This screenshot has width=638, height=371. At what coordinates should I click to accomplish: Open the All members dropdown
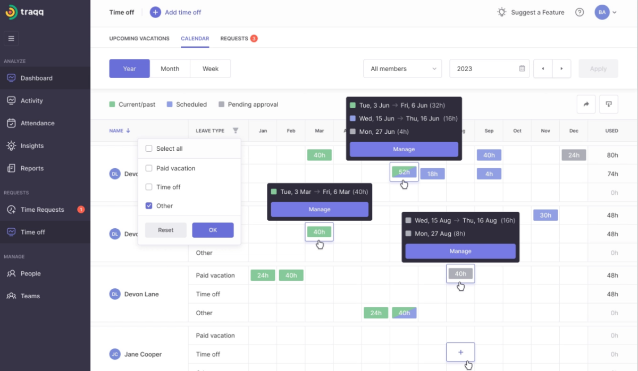click(402, 69)
